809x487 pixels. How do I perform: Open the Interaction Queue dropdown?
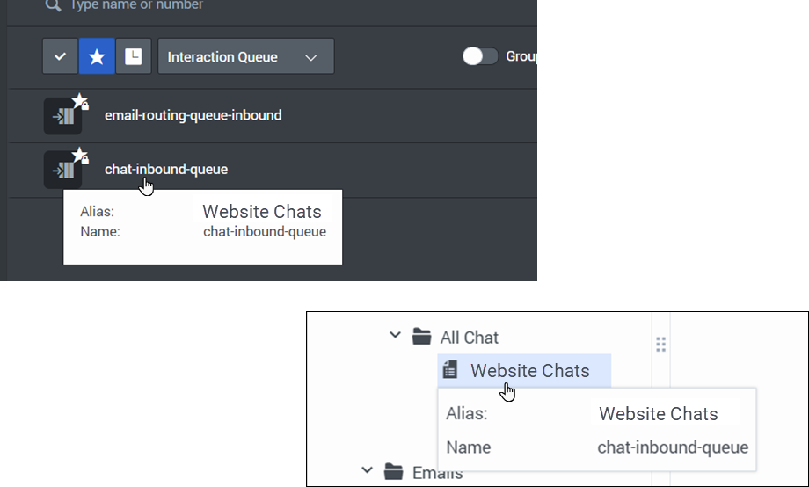click(246, 56)
